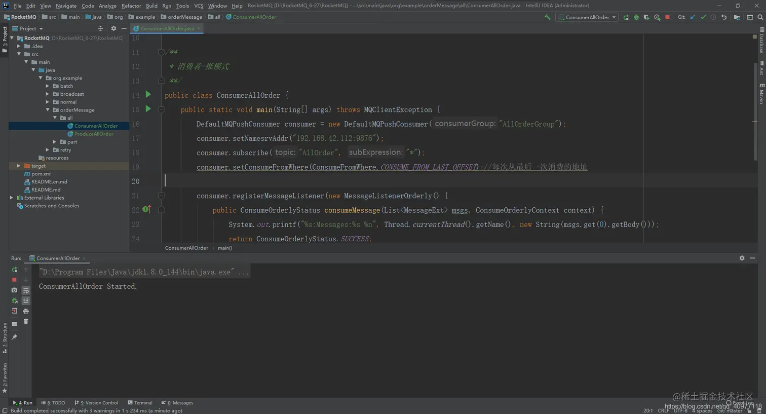
Task: Click the Run Anything window icon
Action: pos(750,17)
